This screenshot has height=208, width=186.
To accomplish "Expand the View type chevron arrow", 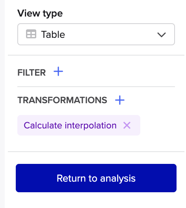I will pos(162,35).
